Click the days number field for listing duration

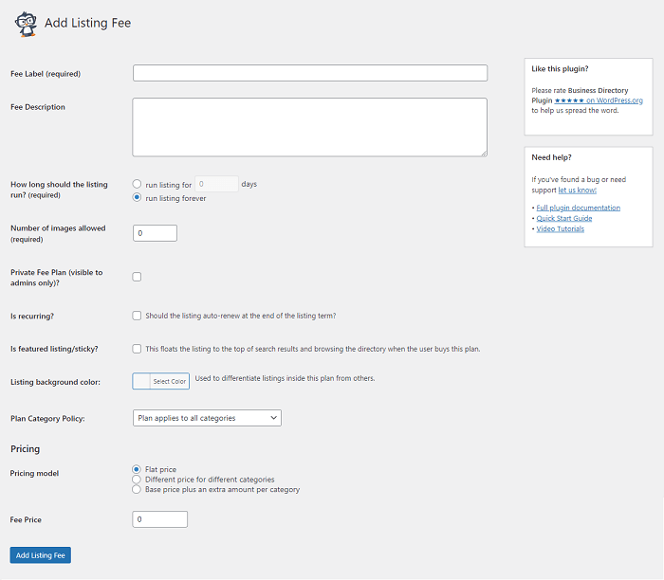216,184
